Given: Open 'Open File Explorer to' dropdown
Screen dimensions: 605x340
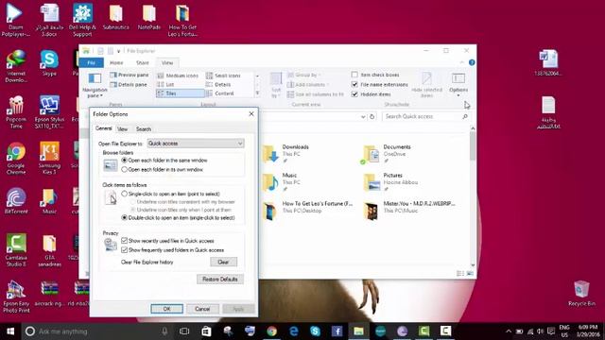Looking at the screenshot, I should pyautogui.click(x=196, y=144).
